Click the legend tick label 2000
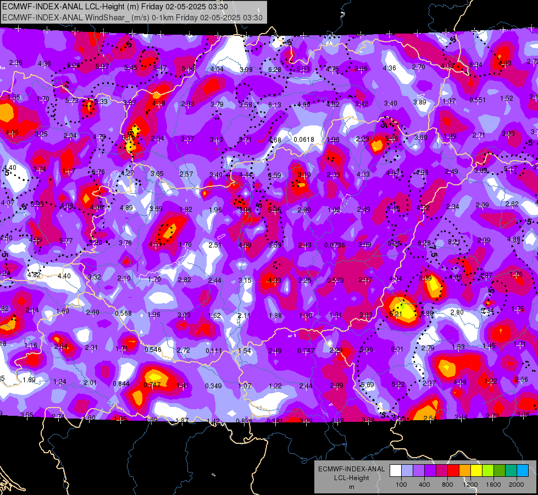This screenshot has width=538, height=495. [x=517, y=485]
